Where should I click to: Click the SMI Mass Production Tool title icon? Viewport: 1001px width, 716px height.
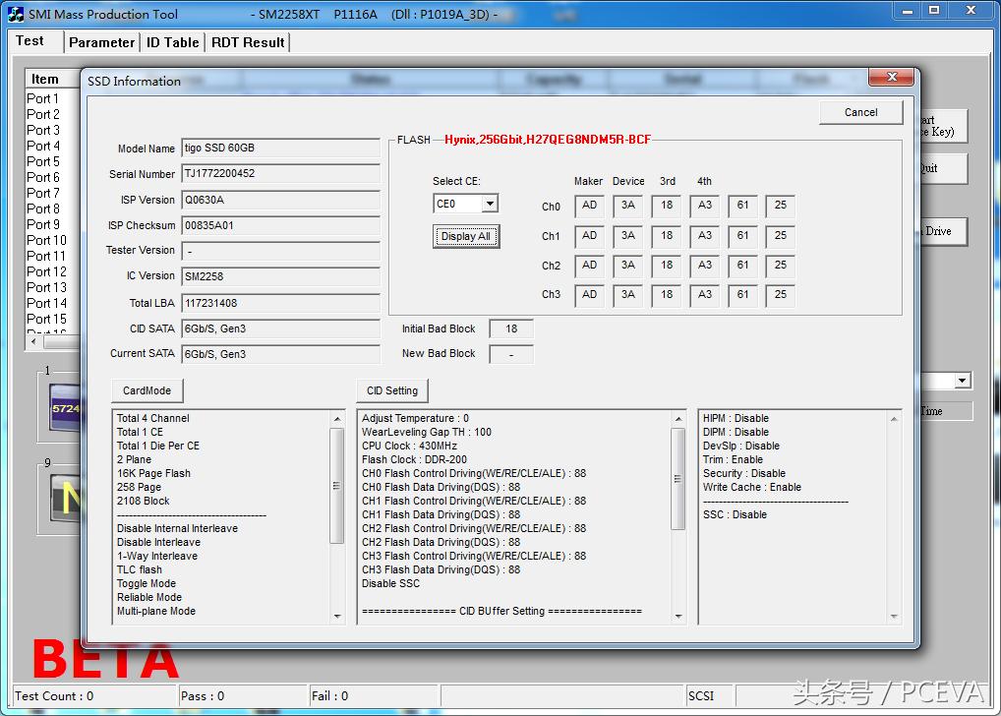[x=16, y=14]
